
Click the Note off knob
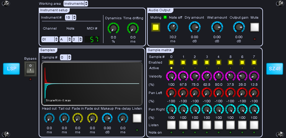coord(173,27)
